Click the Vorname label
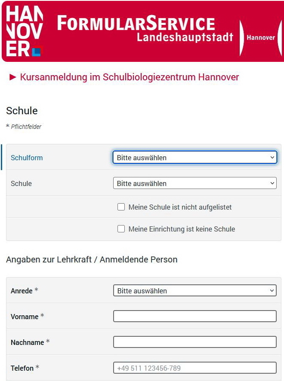 tap(25, 317)
